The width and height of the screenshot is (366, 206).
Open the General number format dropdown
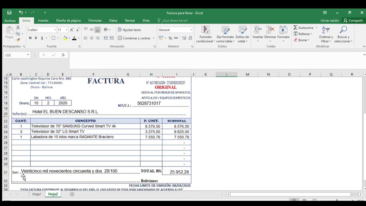(x=191, y=30)
